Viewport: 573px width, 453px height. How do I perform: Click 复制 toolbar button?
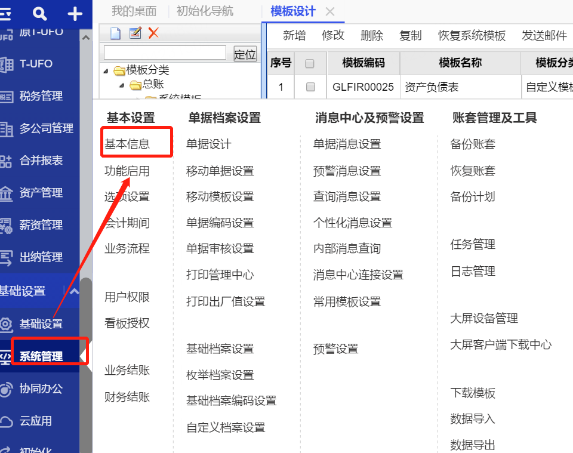(x=411, y=35)
